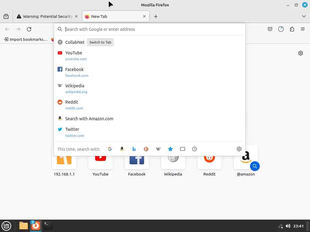Switch to the CollabNet tab suggestion
The height and width of the screenshot is (232, 310).
(150, 42)
